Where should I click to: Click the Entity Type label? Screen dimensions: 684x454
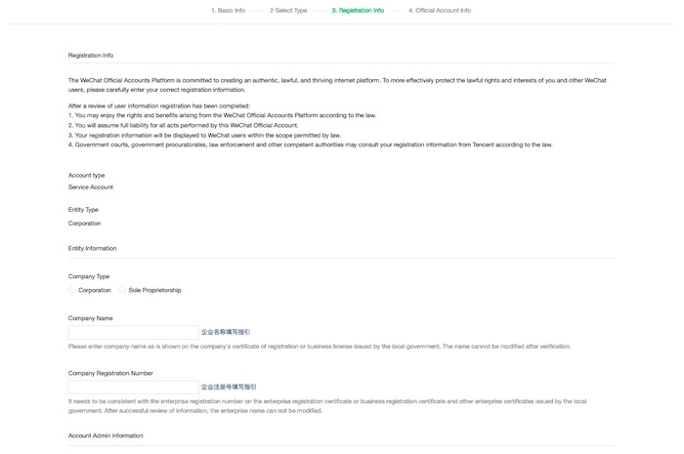click(x=83, y=210)
